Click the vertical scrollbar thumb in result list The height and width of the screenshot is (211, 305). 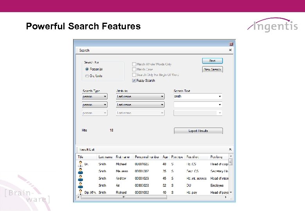click(231, 162)
